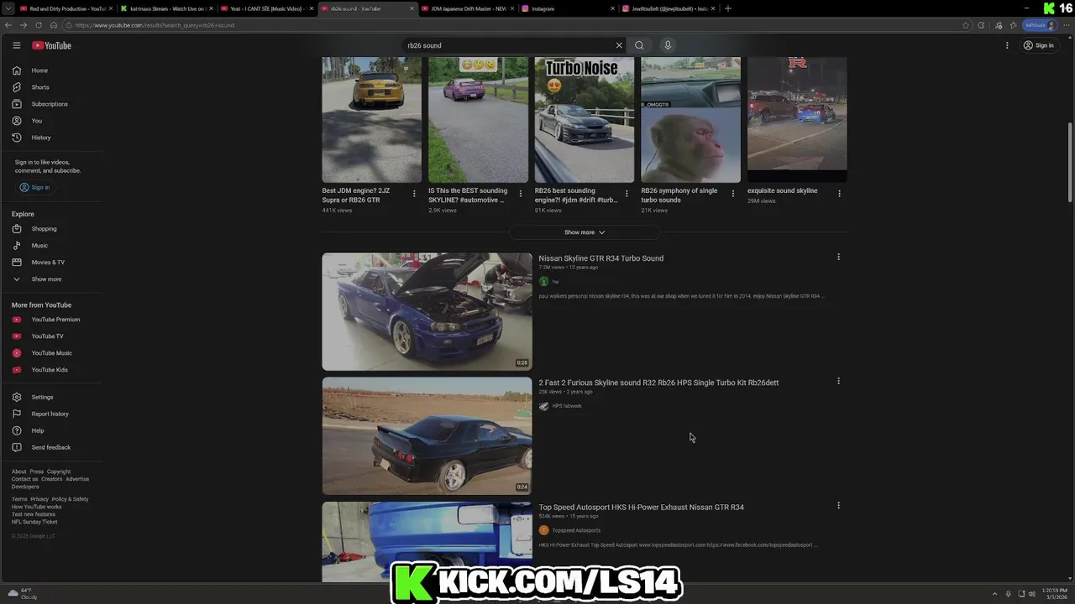Switch to the Instagram tab

(567, 8)
